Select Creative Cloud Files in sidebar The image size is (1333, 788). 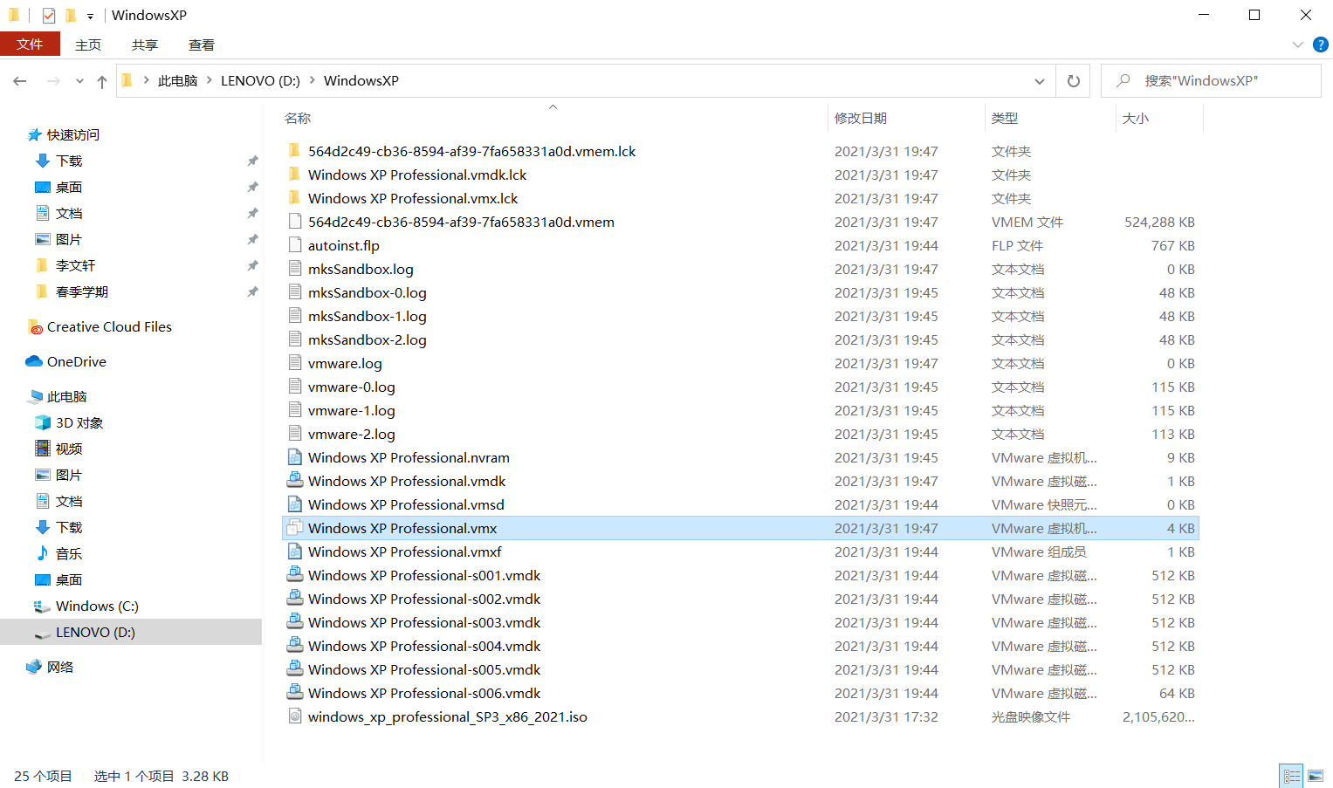[109, 327]
